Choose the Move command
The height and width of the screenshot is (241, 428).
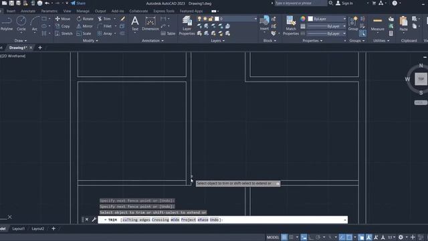point(63,19)
